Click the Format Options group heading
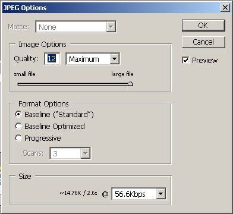Screen dimensions: 233x214 click(x=43, y=103)
